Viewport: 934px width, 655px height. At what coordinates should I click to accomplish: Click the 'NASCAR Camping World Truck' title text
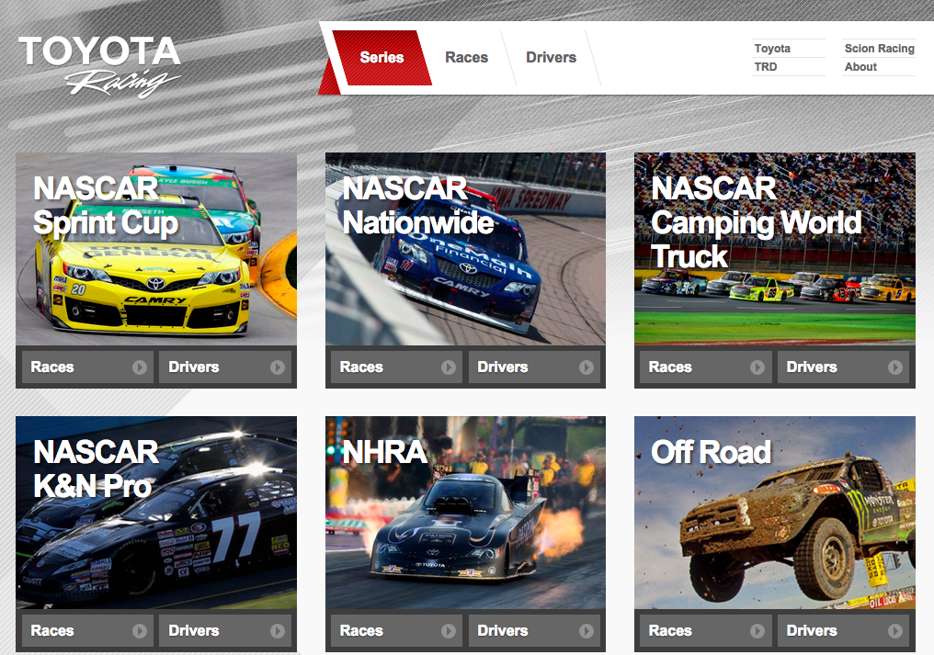pos(757,222)
